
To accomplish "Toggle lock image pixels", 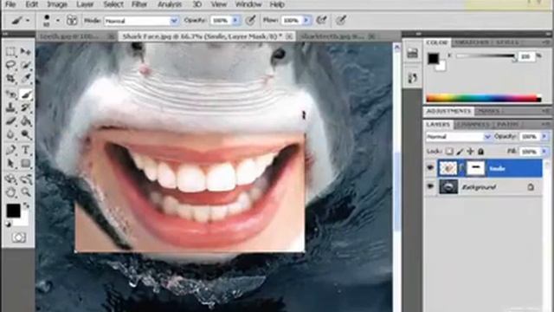I will click(460, 152).
